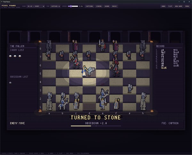The height and width of the screenshot is (155, 192).
Task: Select the ivory pawn on g3
Action: [x=130, y=88]
